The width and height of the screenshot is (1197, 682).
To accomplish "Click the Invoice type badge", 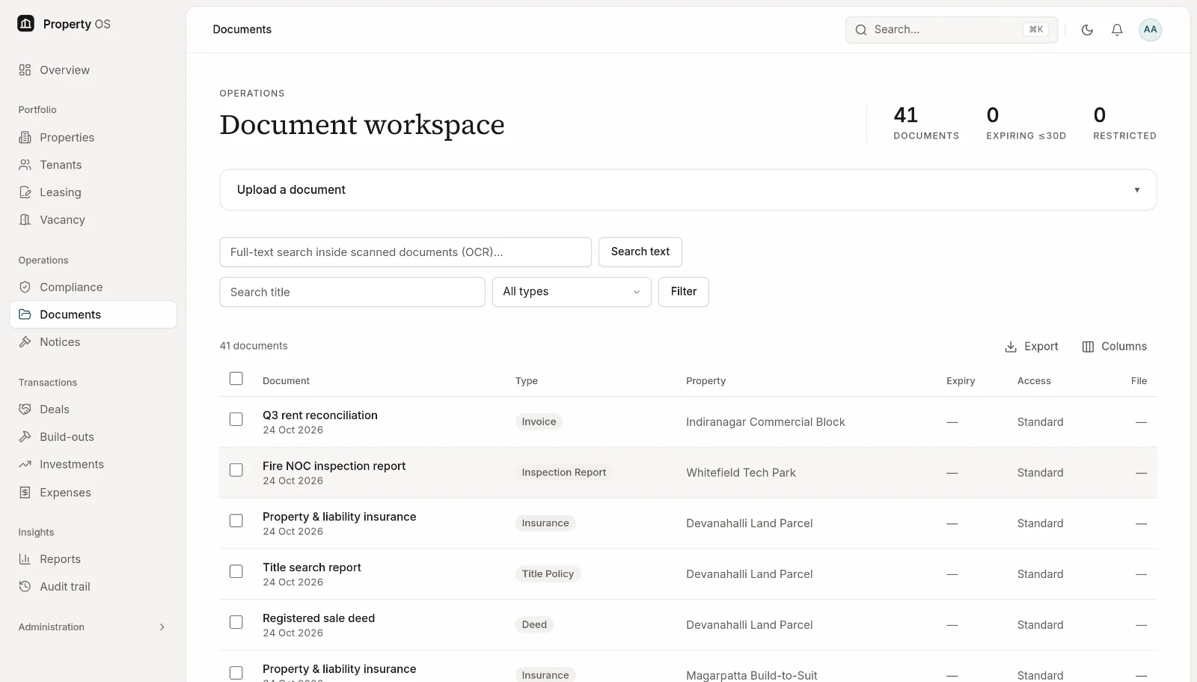I will 539,421.
